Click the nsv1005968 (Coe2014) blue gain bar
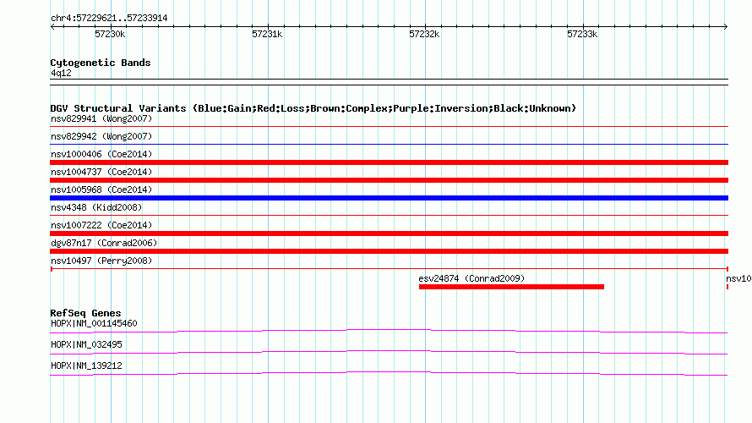This screenshot has height=423, width=752. tap(389, 198)
